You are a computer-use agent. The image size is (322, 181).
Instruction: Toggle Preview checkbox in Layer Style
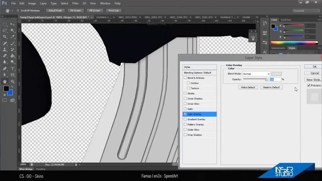tap(308, 85)
